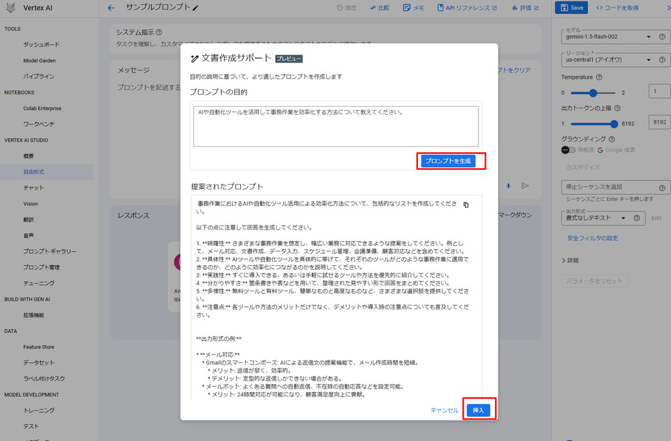Open Model Garden in sidebar
Image resolution: width=671 pixels, height=441 pixels.
coord(40,61)
